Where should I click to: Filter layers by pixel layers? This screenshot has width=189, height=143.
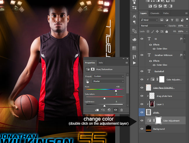click(162, 20)
